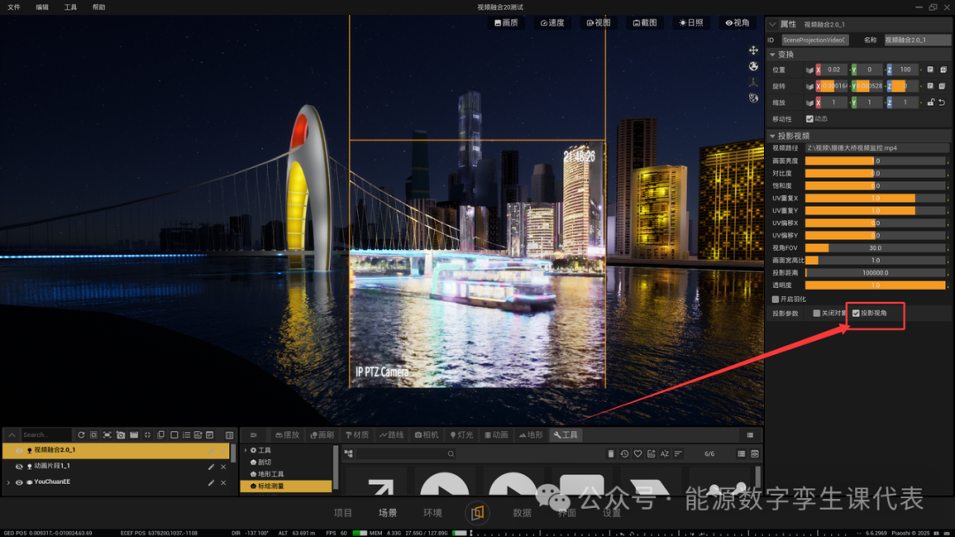Viewport: 955px width, 537px height.
Task: Enable the 开启羽化 checkbox
Action: [775, 299]
